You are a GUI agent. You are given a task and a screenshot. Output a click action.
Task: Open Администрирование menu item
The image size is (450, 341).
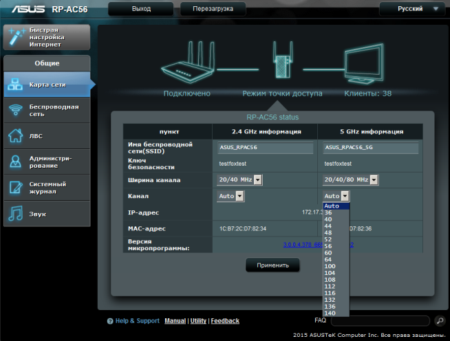point(47,162)
